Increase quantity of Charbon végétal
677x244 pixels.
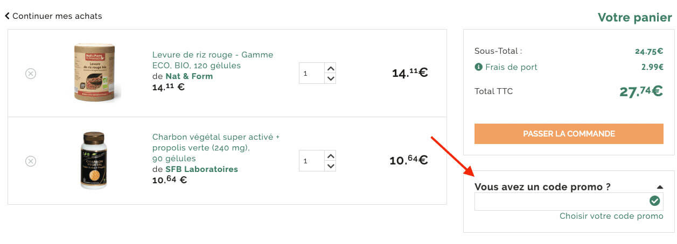331,155
